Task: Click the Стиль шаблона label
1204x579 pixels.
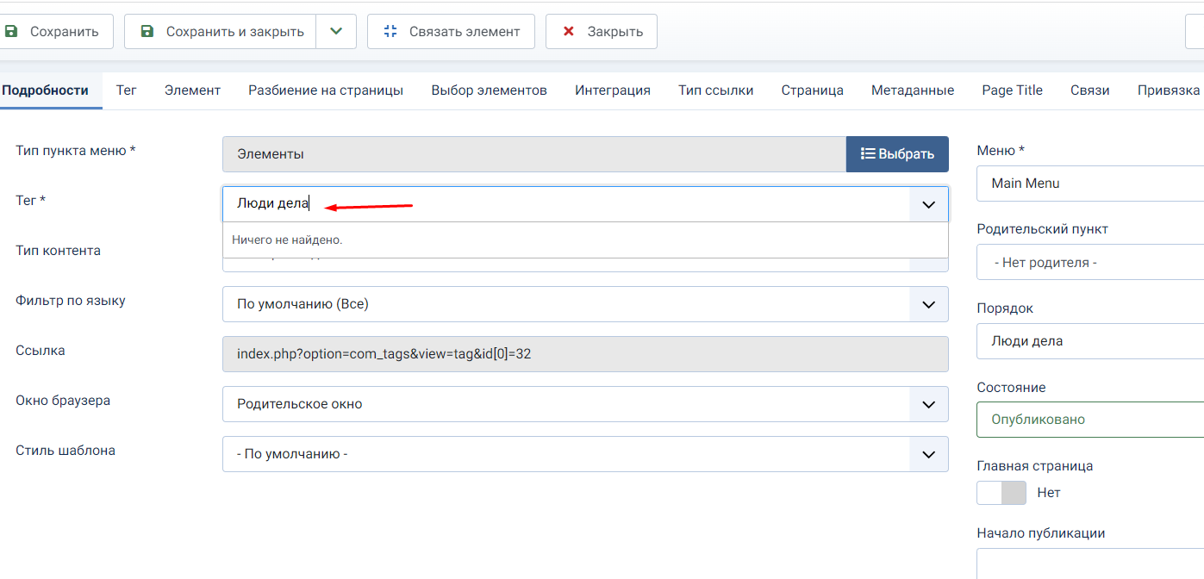Action: pyautogui.click(x=66, y=451)
